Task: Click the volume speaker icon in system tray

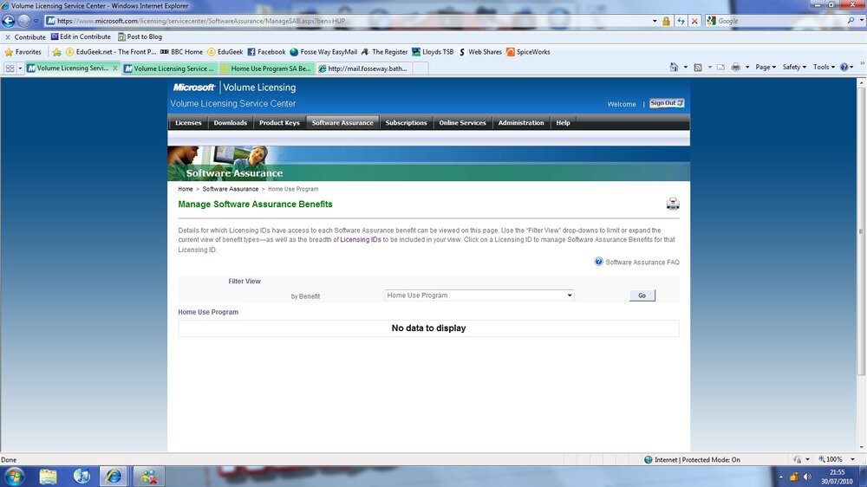Action: 806,477
